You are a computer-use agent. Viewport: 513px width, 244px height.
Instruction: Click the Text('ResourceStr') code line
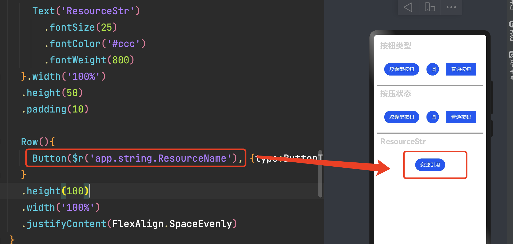click(x=86, y=11)
